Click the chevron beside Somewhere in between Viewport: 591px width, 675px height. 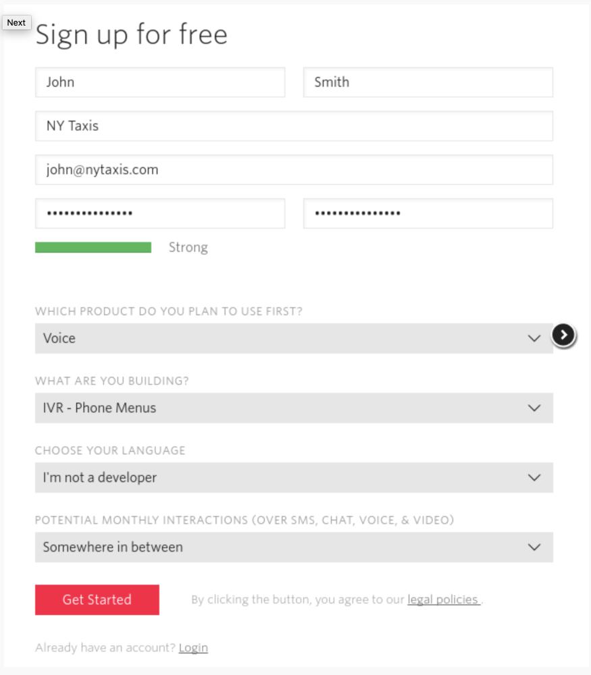point(534,547)
